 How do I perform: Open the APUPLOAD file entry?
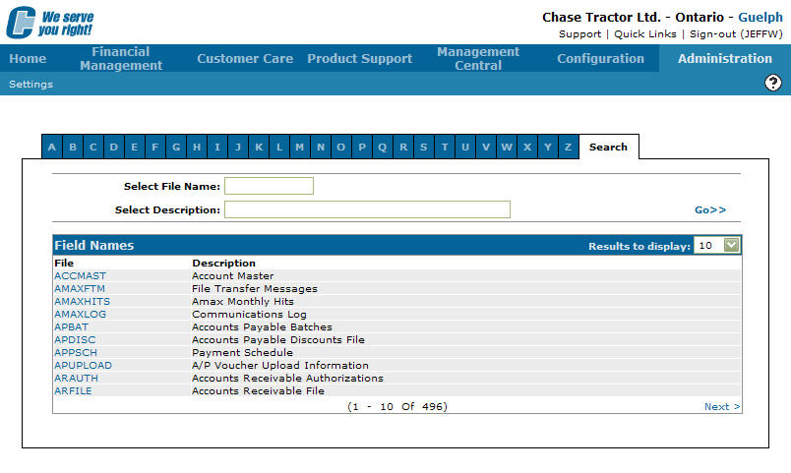pos(83,365)
